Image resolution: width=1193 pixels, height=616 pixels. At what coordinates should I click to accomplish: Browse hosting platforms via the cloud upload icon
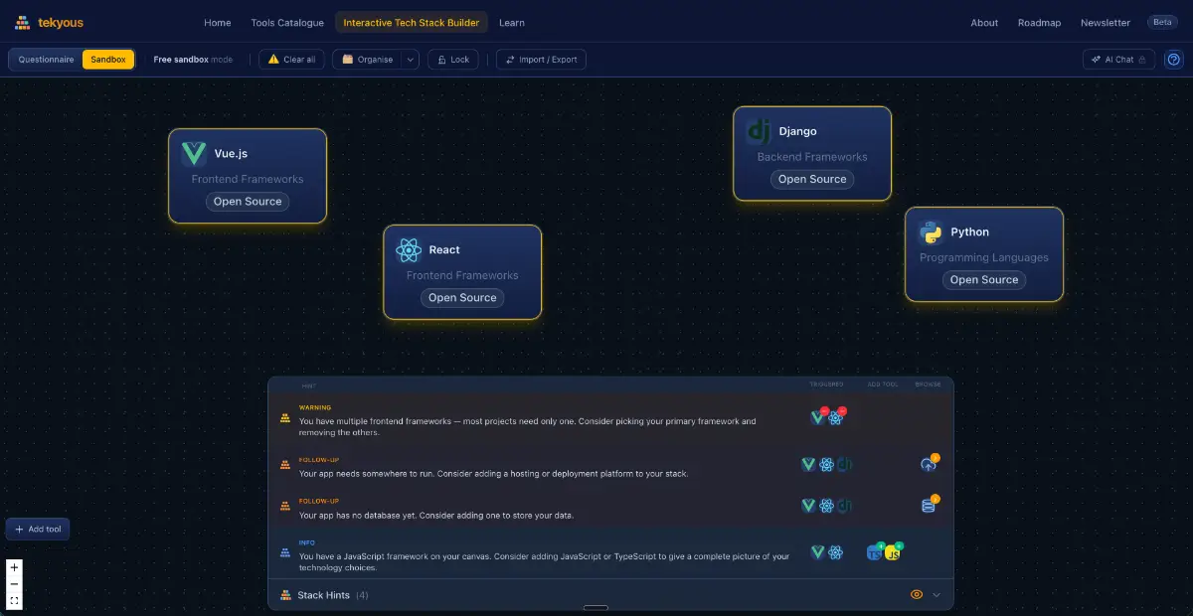tap(929, 464)
